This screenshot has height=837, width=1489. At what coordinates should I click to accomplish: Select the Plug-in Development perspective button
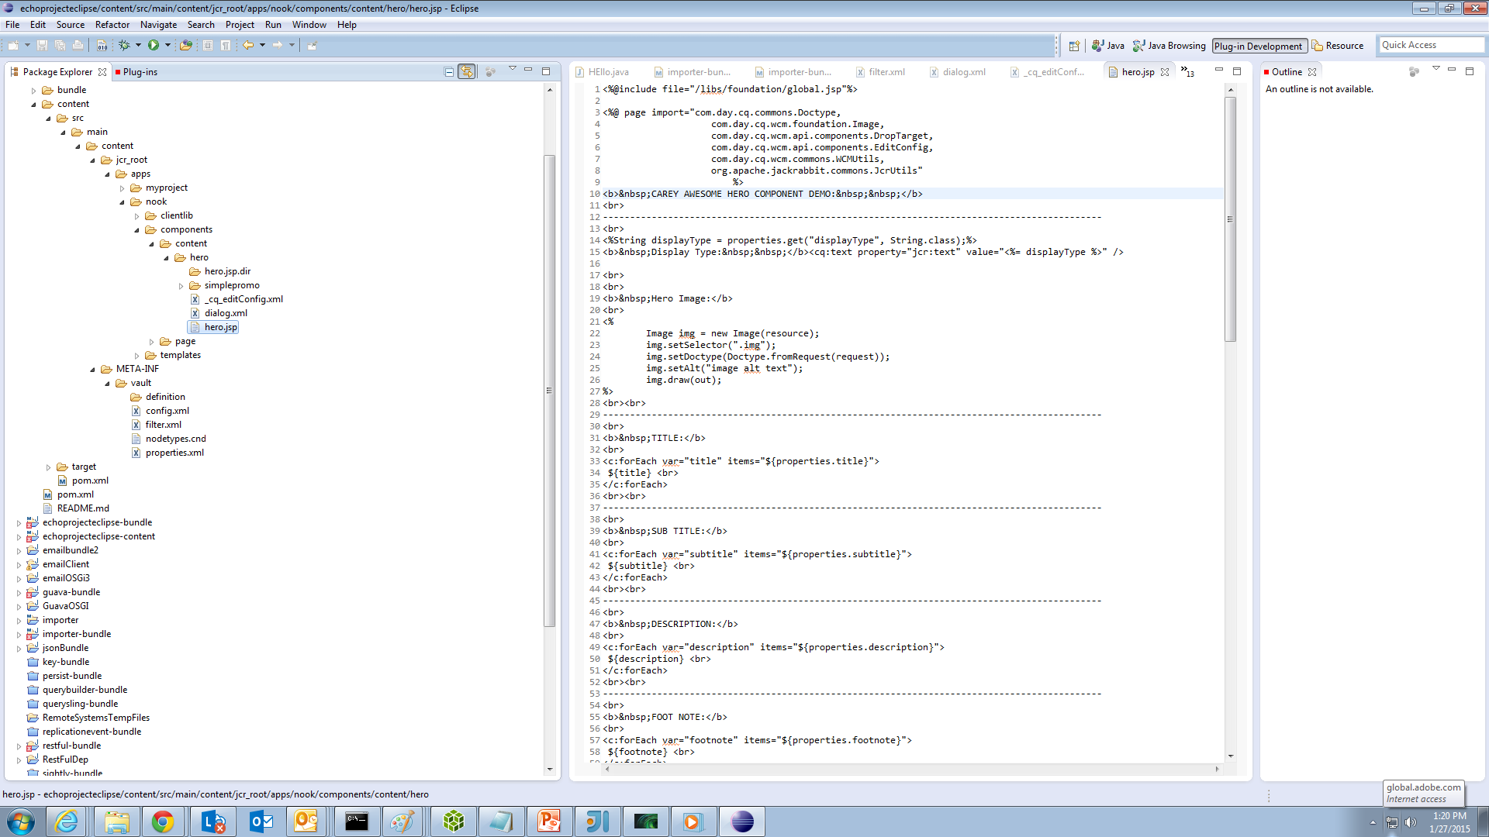point(1258,46)
